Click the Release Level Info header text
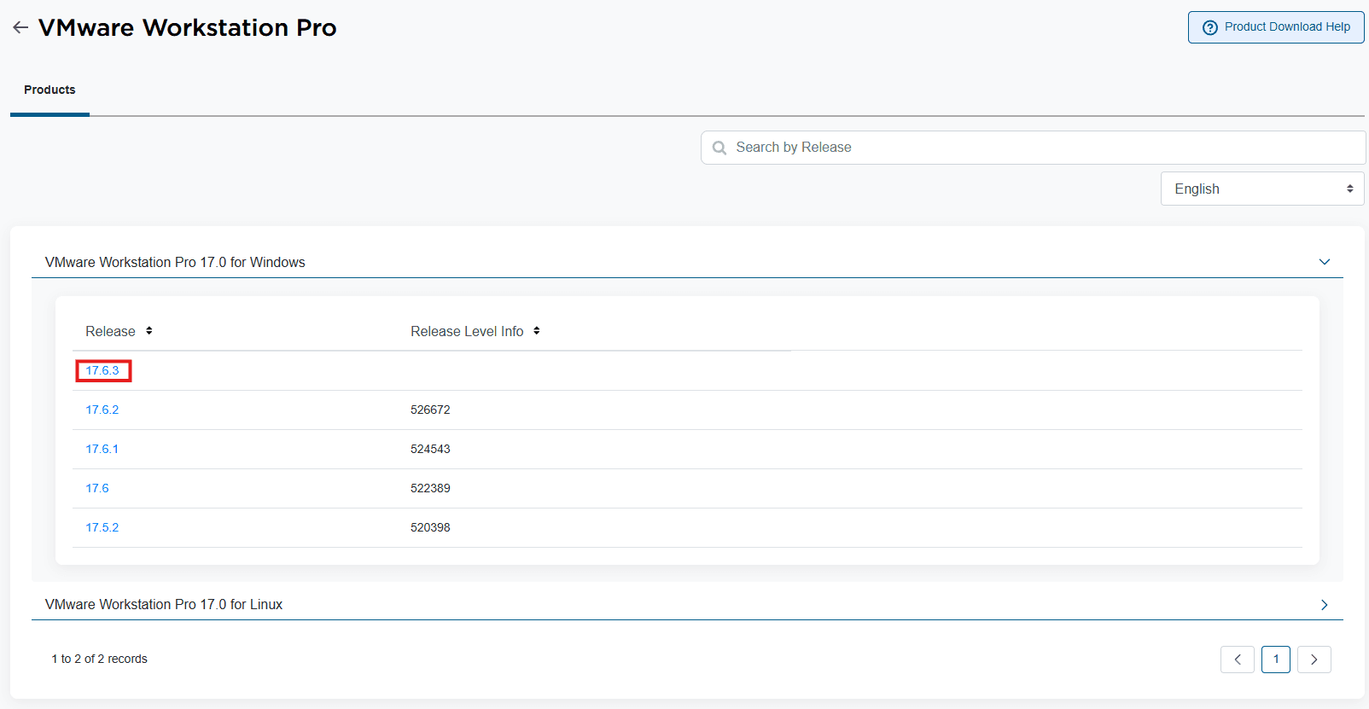Image resolution: width=1369 pixels, height=709 pixels. pyautogui.click(x=467, y=331)
